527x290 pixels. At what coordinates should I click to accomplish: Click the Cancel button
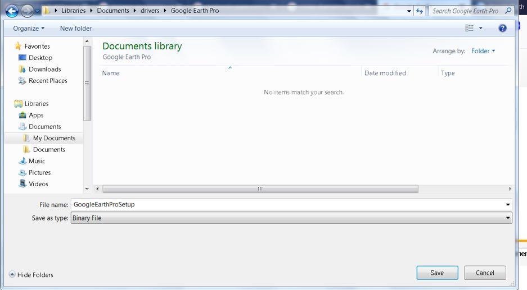coord(485,273)
